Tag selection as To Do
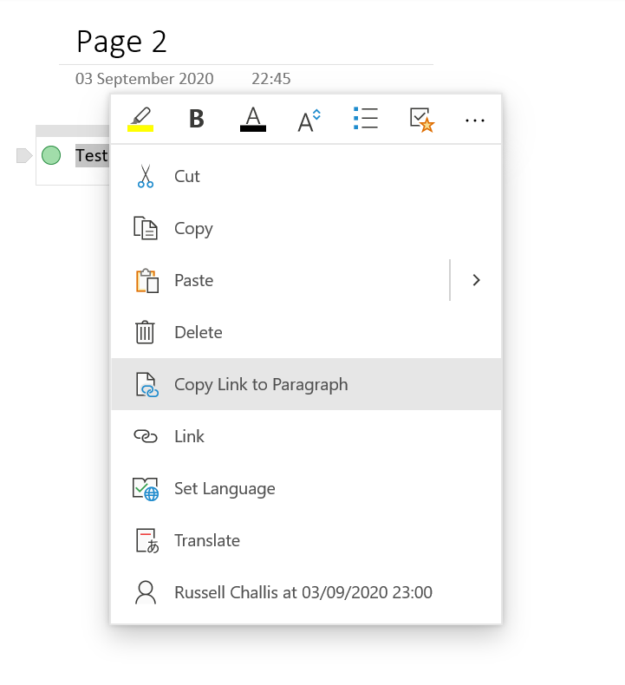The height and width of the screenshot is (685, 625). click(422, 120)
